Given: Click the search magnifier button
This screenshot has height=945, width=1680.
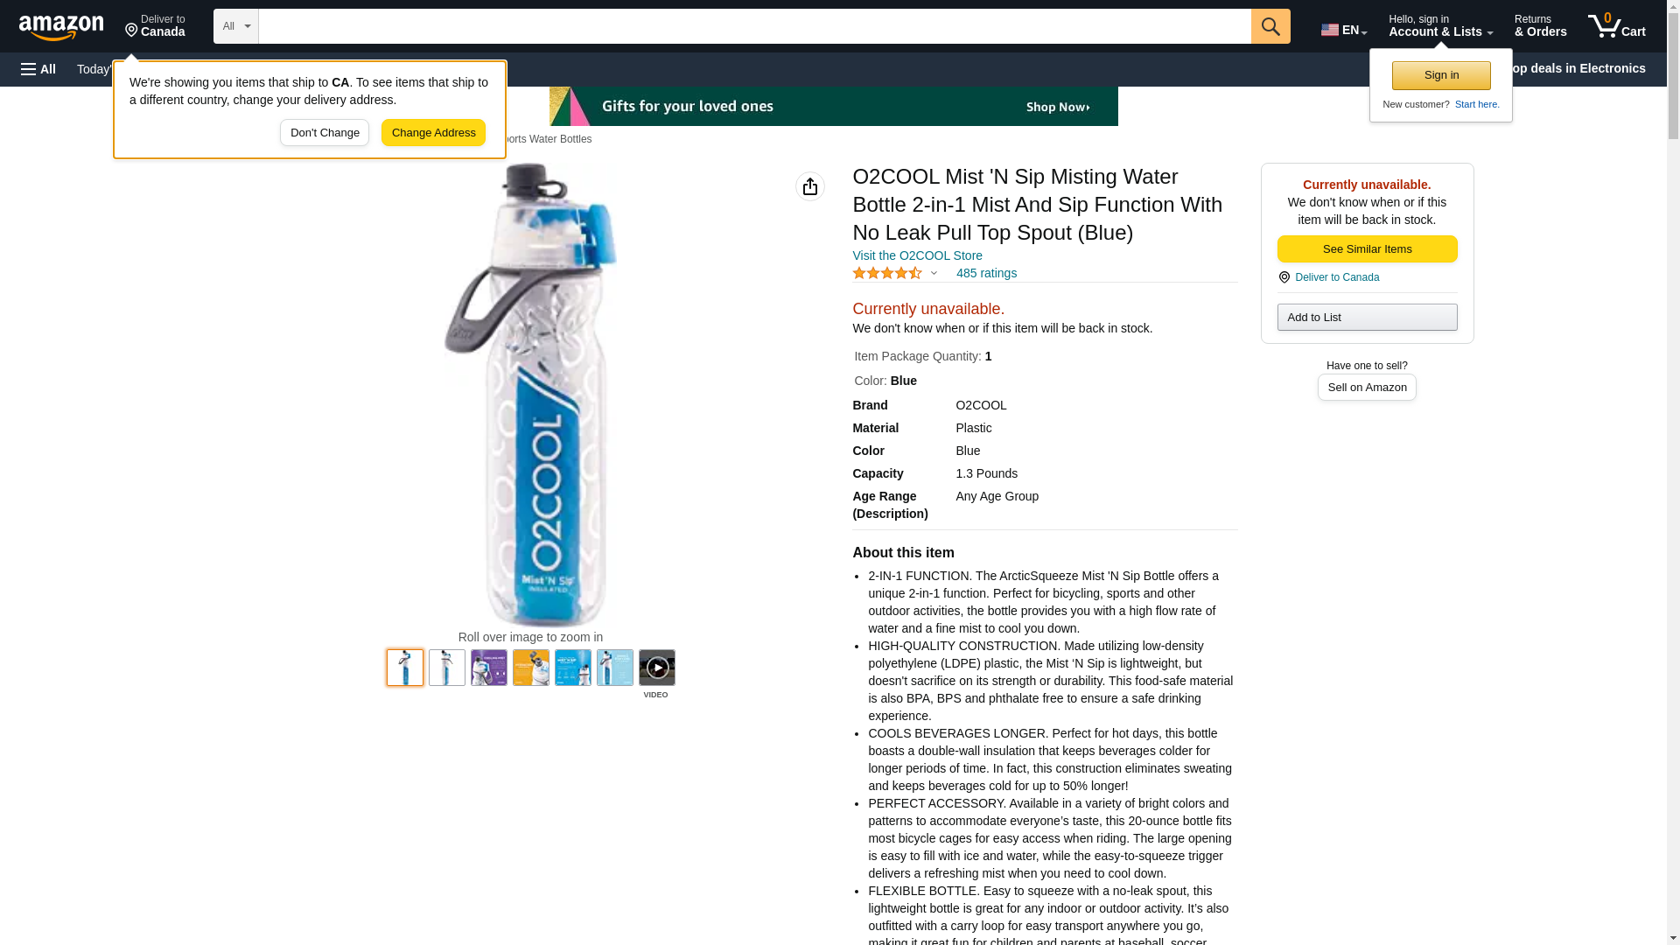Looking at the screenshot, I should 1270,26.
